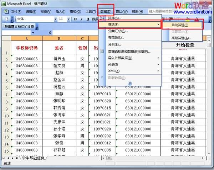Viewport: 214px width, 170px height.
Task: Open the 排序 Sort menu entry
Action: click(x=114, y=18)
